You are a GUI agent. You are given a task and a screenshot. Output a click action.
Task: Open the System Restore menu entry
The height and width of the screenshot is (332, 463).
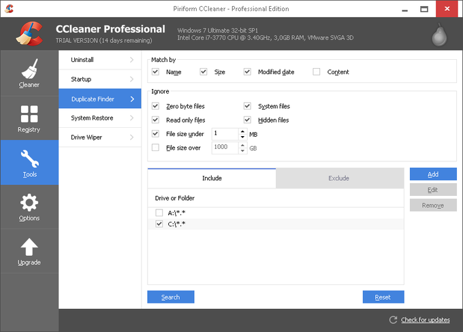[92, 118]
